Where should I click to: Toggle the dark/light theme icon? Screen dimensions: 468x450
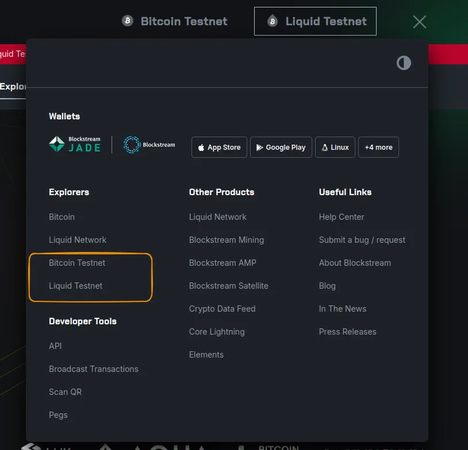404,63
